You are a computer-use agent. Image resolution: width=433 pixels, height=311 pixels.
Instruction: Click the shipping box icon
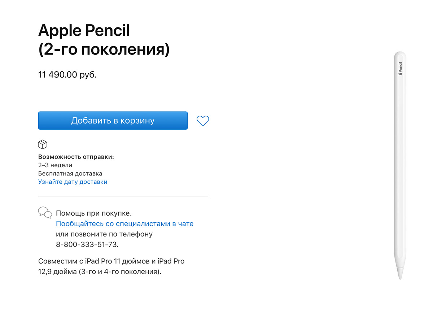tap(43, 145)
